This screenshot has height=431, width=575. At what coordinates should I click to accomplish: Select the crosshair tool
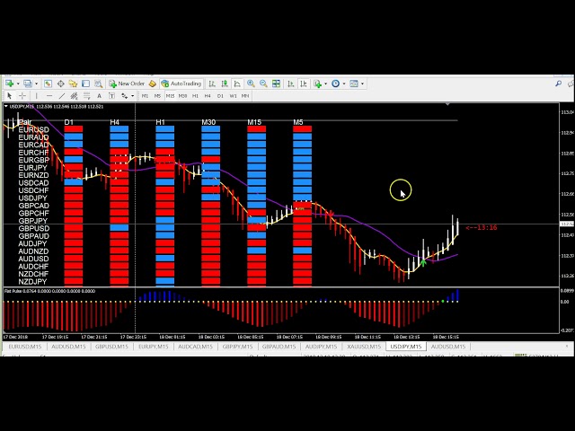tap(22, 95)
